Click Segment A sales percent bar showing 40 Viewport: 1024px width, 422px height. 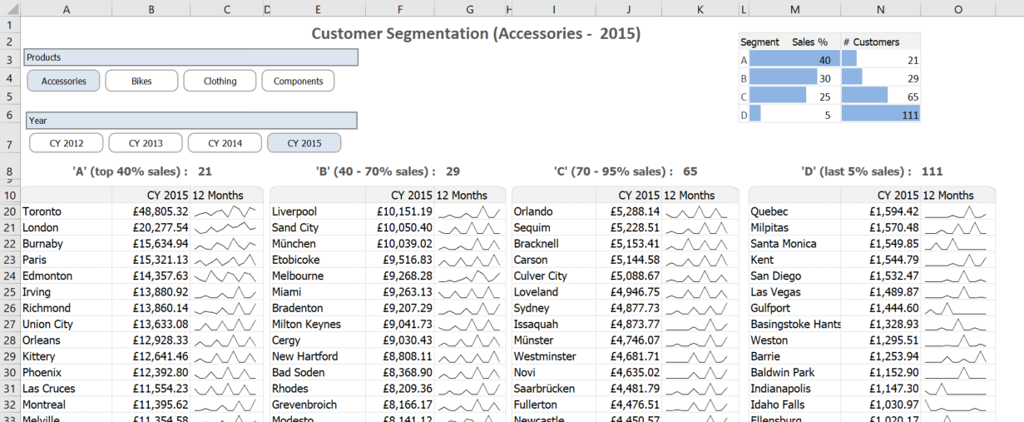pos(794,60)
